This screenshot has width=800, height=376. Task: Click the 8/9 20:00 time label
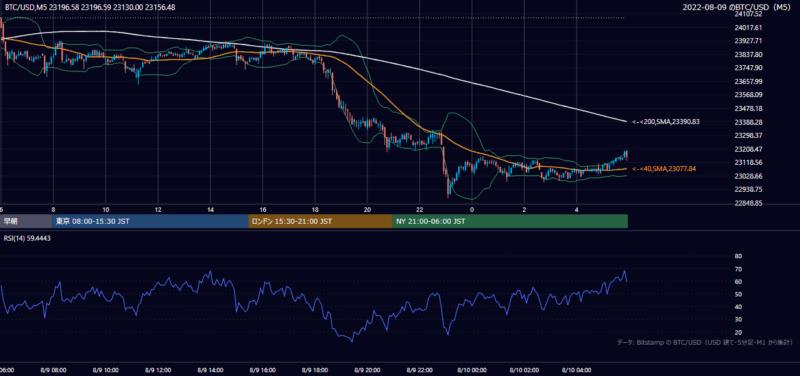pos(367,370)
